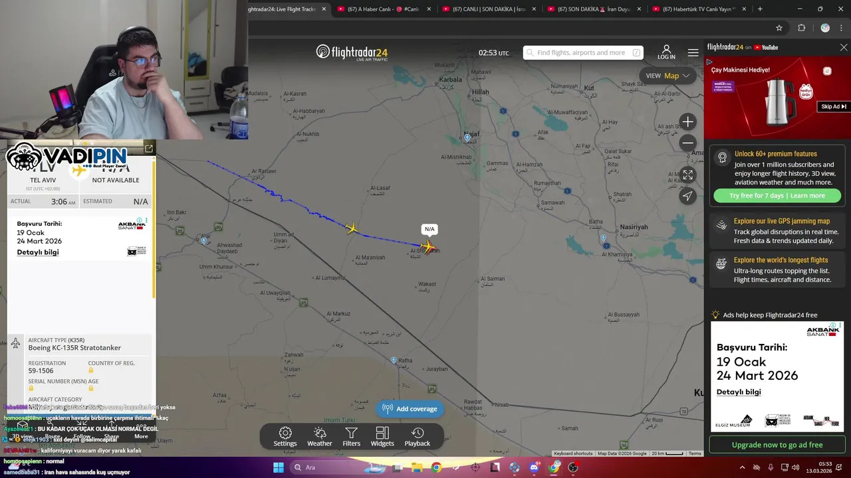The height and width of the screenshot is (478, 851).
Task: Select the yellow aircraft mid-track on the map
Action: pos(352,229)
